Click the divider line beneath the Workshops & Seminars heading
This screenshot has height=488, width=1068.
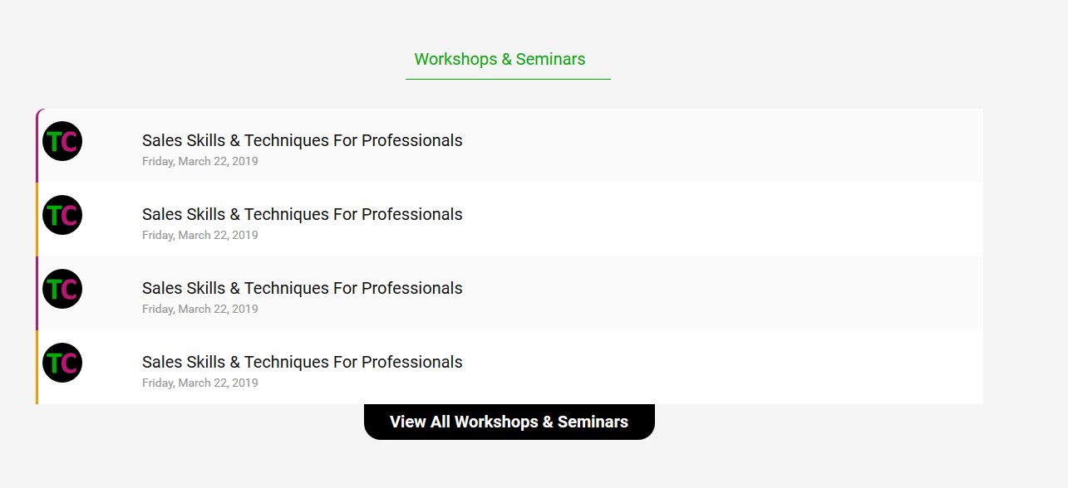pyautogui.click(x=508, y=79)
